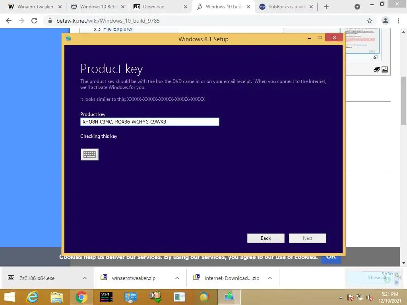Click the book icon below the thumbnail

click(377, 69)
